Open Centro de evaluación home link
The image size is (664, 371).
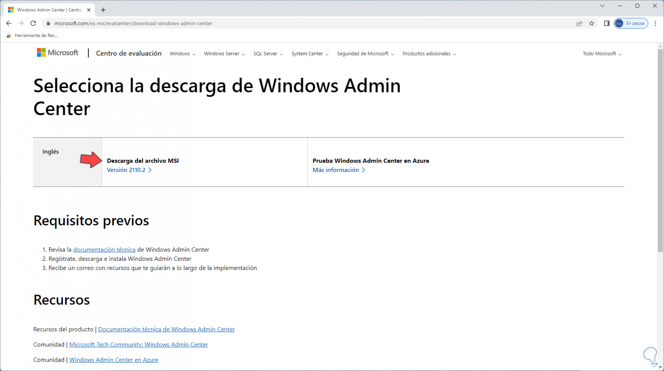click(129, 54)
